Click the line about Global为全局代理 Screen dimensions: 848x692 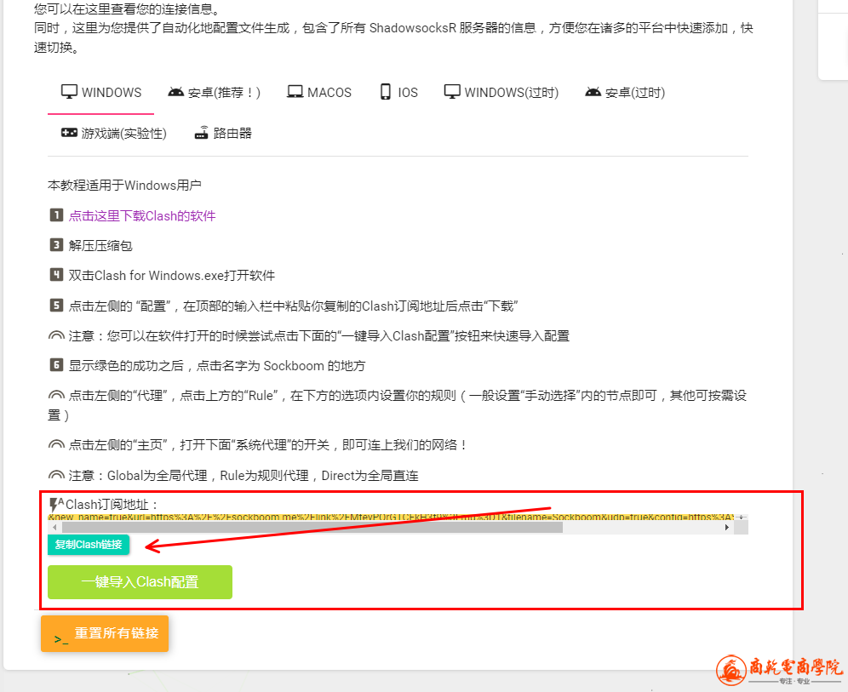(244, 476)
